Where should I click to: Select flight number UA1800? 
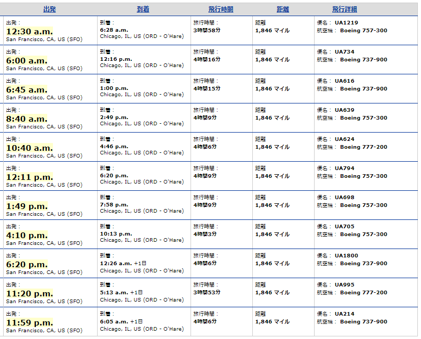coord(347,256)
